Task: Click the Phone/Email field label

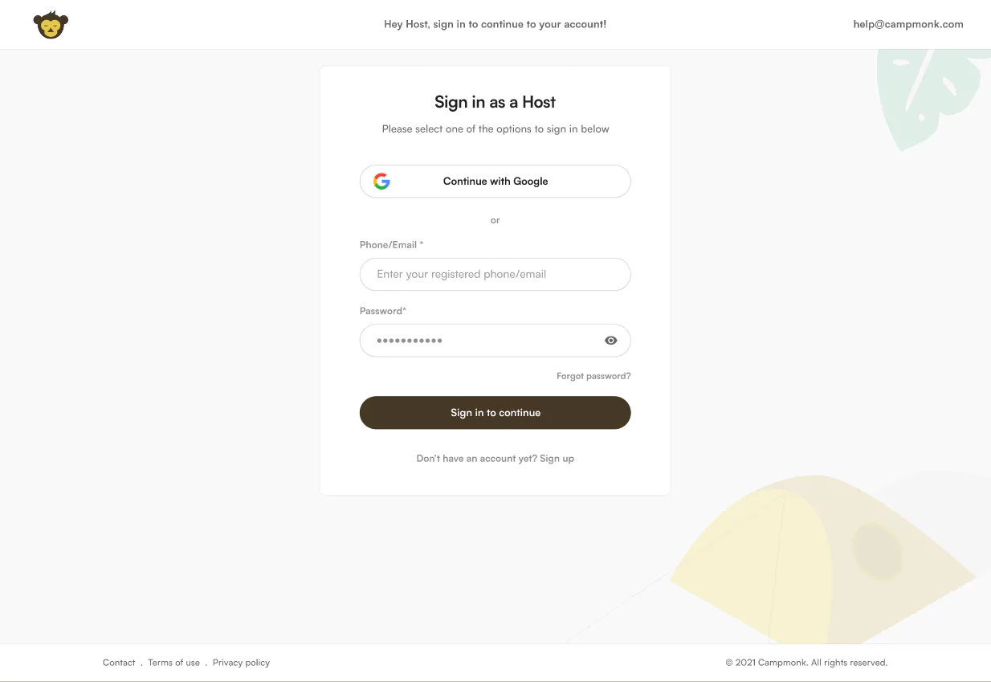Action: pos(391,245)
